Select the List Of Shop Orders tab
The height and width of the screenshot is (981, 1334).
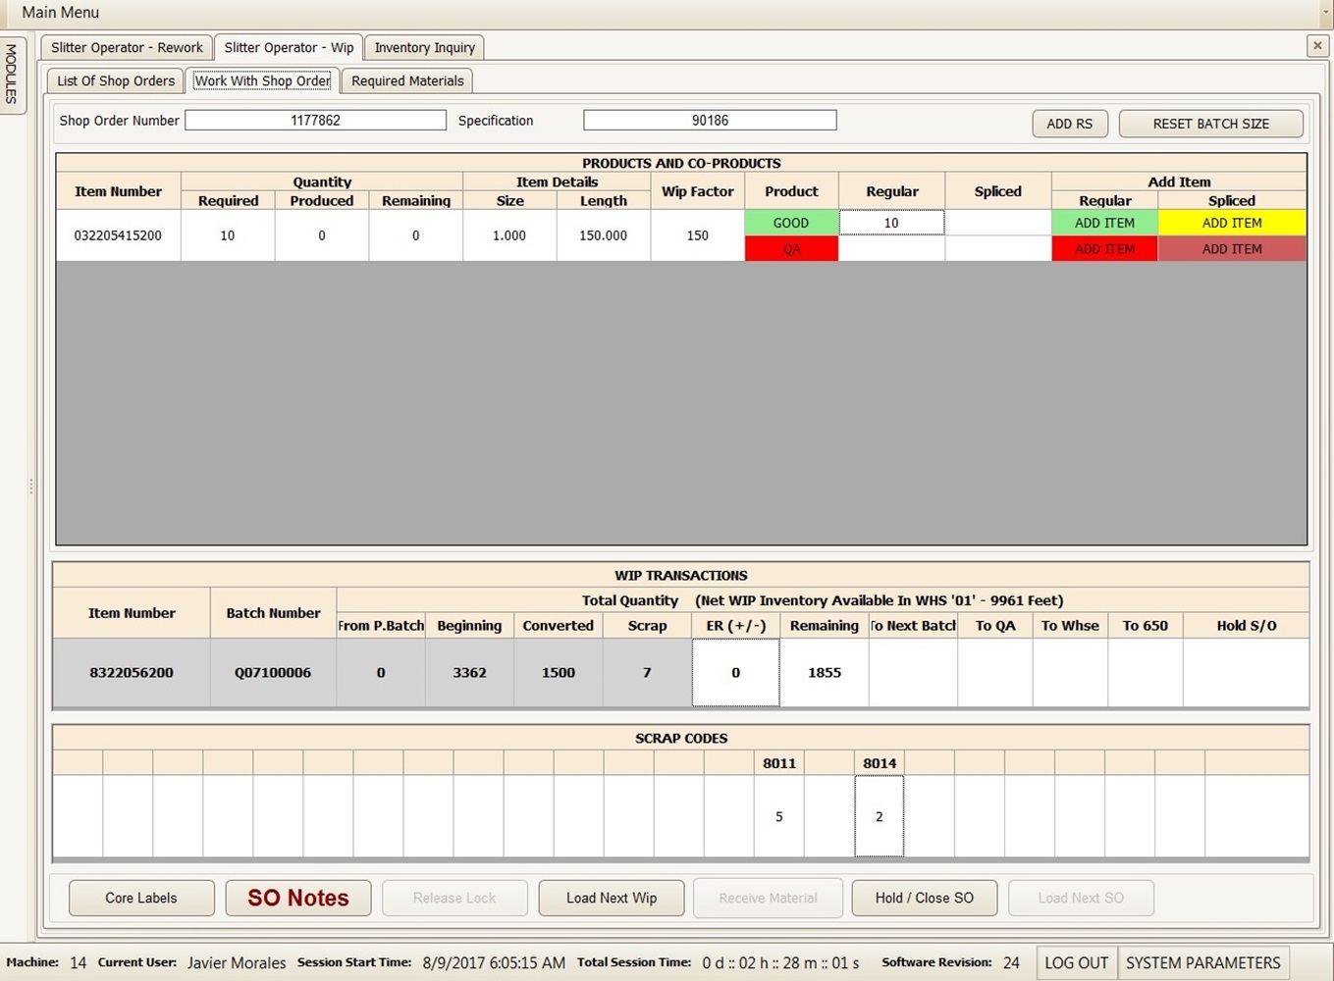[x=116, y=80]
